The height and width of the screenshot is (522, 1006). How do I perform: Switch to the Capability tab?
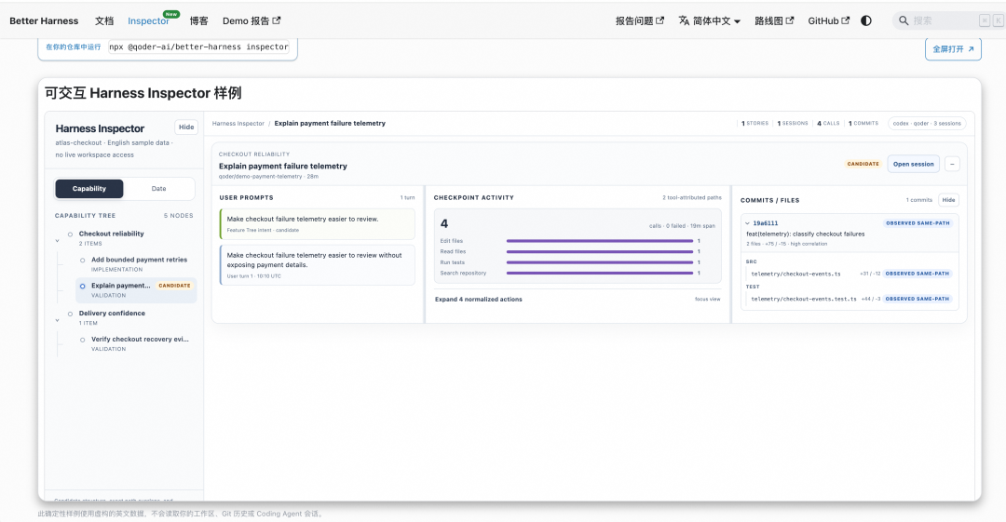89,189
